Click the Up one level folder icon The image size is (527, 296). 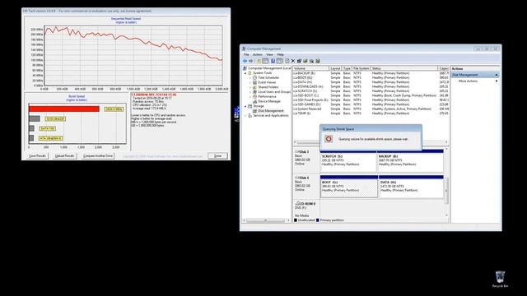click(x=259, y=61)
